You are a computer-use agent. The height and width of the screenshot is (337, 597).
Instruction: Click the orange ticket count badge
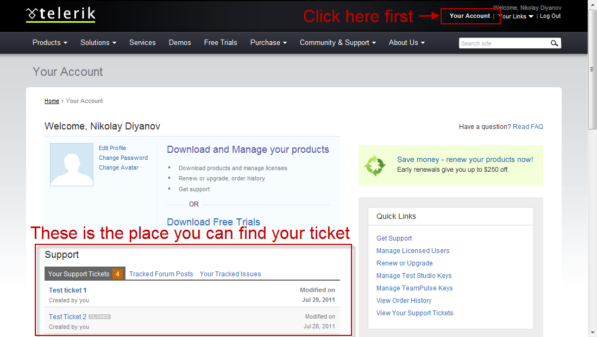pyautogui.click(x=118, y=274)
